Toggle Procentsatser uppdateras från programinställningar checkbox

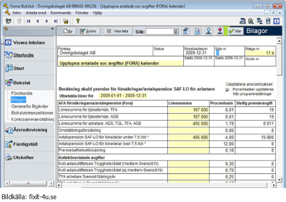point(228,90)
